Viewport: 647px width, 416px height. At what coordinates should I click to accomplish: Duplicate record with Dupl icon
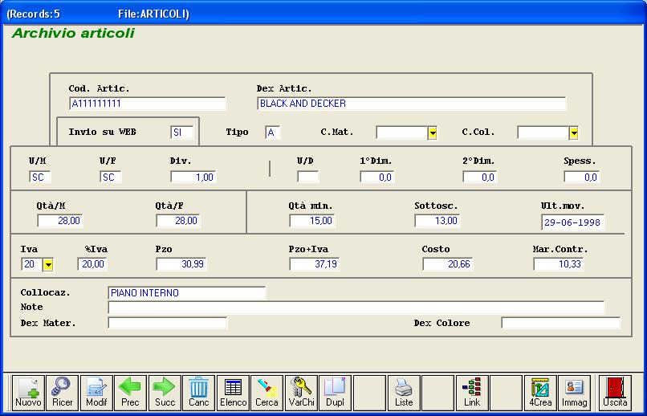pos(335,393)
